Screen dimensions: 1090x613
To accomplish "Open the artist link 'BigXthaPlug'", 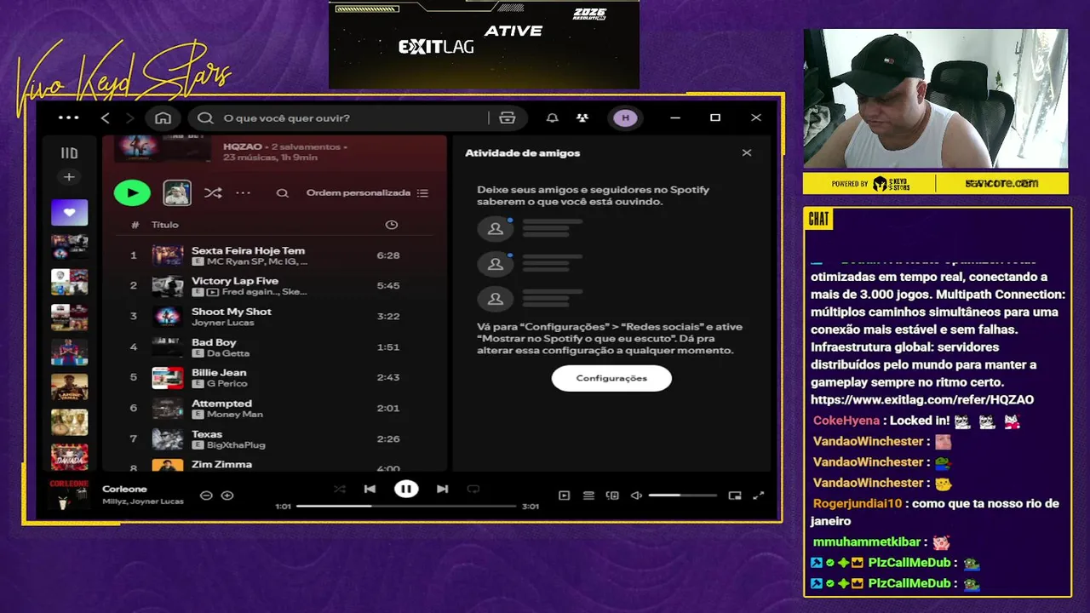I will pyautogui.click(x=236, y=445).
